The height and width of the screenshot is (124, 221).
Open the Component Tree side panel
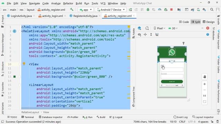134,97
